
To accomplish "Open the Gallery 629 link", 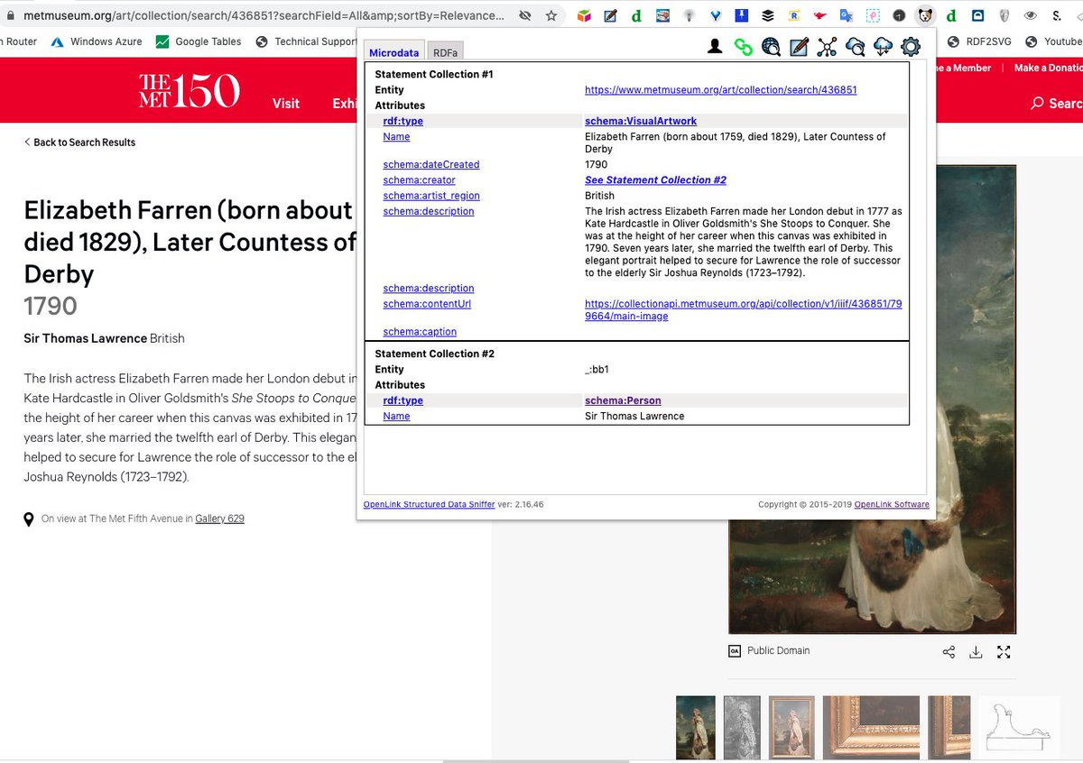I will (219, 519).
